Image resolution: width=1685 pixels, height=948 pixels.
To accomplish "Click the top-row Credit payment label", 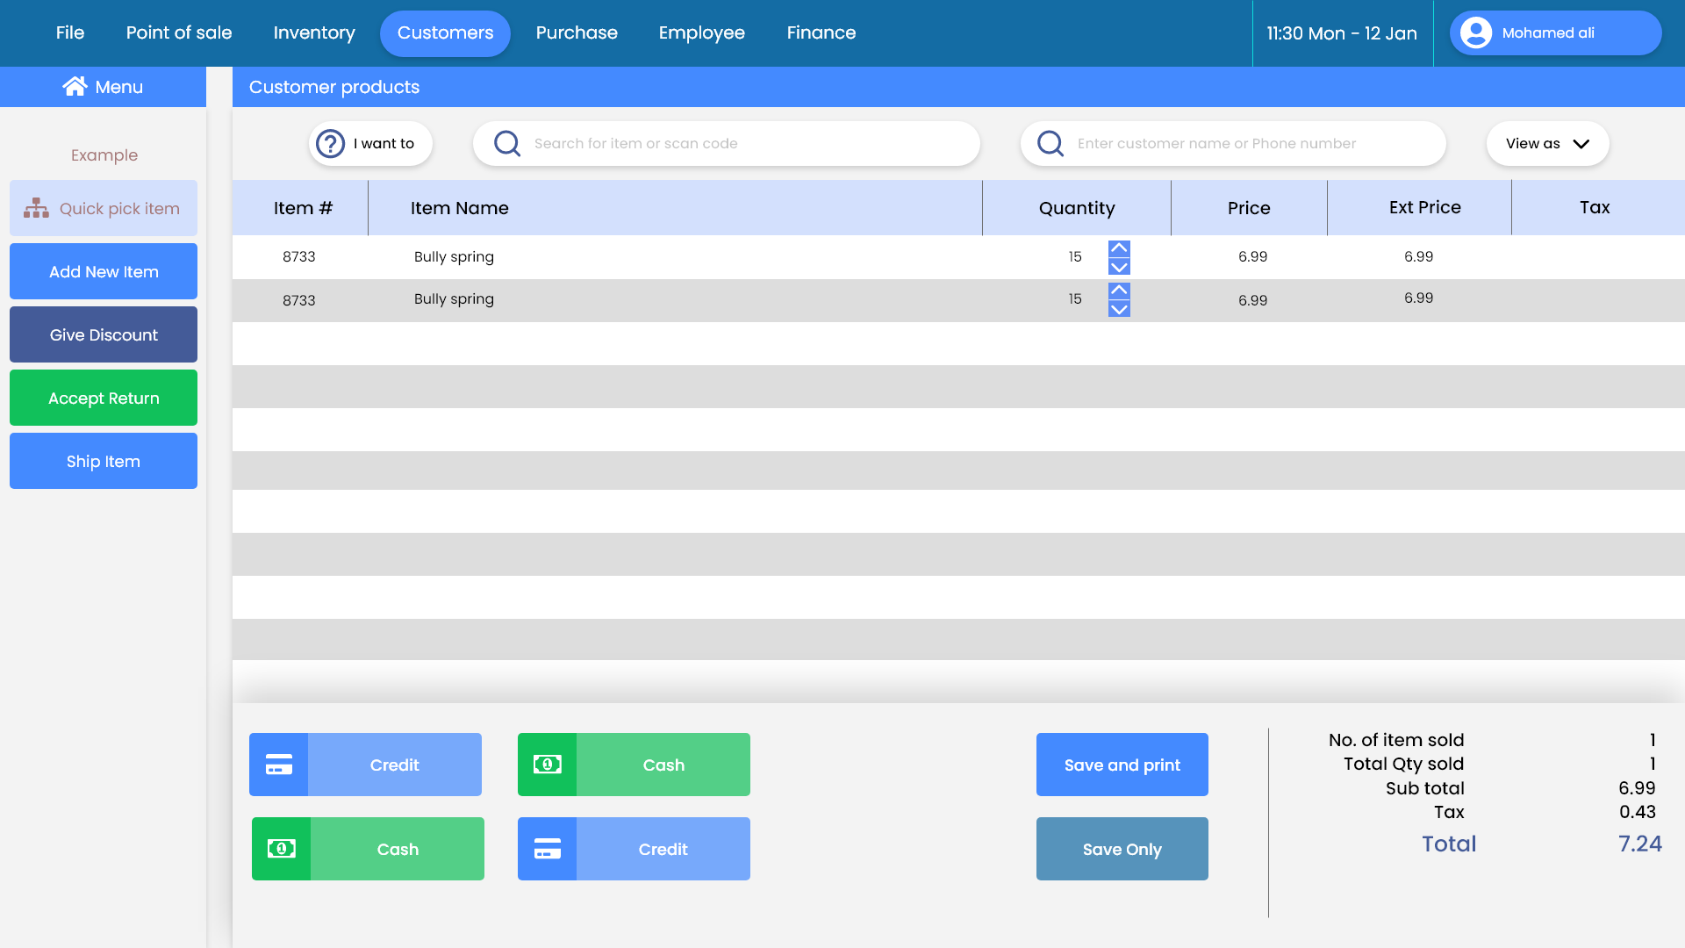I will click(394, 765).
